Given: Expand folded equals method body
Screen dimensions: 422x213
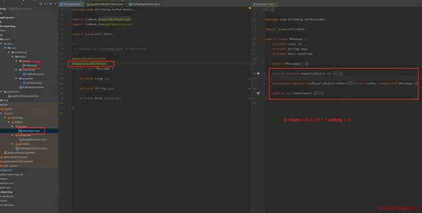Looking at the screenshot, I should point(338,73).
